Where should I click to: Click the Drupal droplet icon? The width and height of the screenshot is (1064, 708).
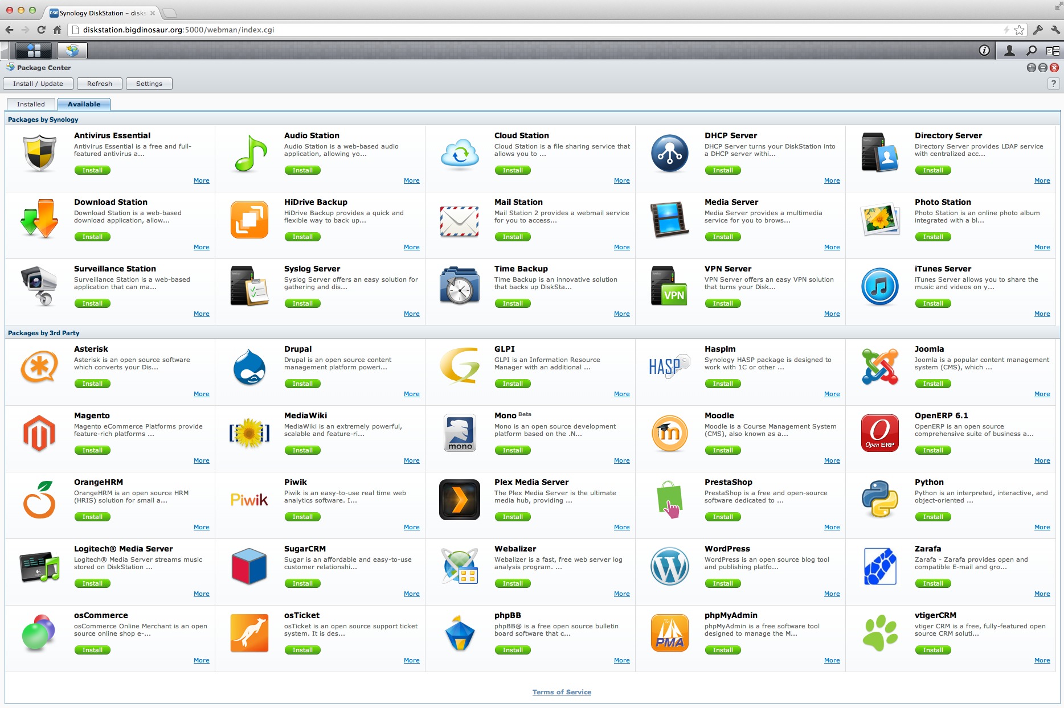(249, 367)
